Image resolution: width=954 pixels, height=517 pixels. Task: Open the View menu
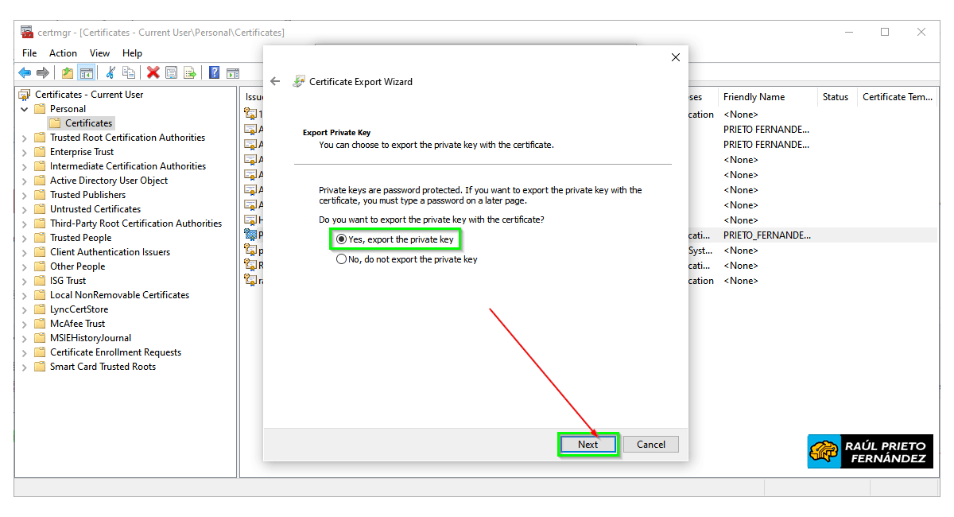click(99, 53)
